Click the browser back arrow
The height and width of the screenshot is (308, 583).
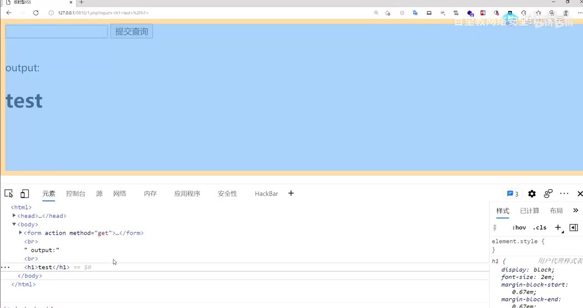pyautogui.click(x=9, y=13)
